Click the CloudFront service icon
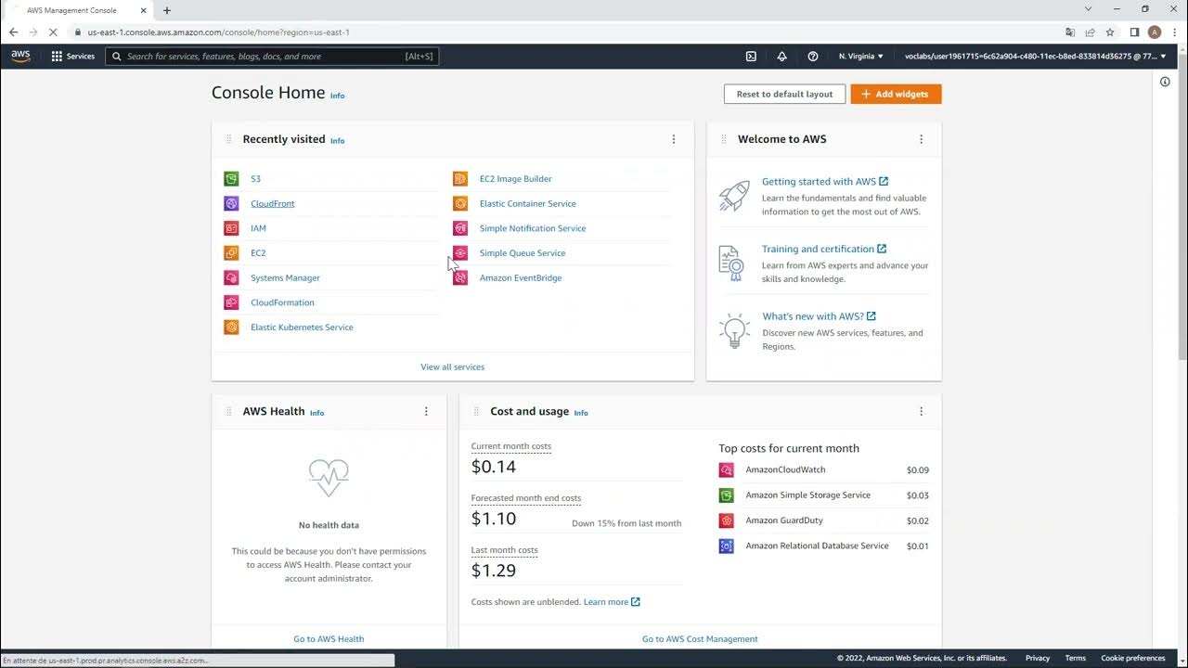 (231, 203)
